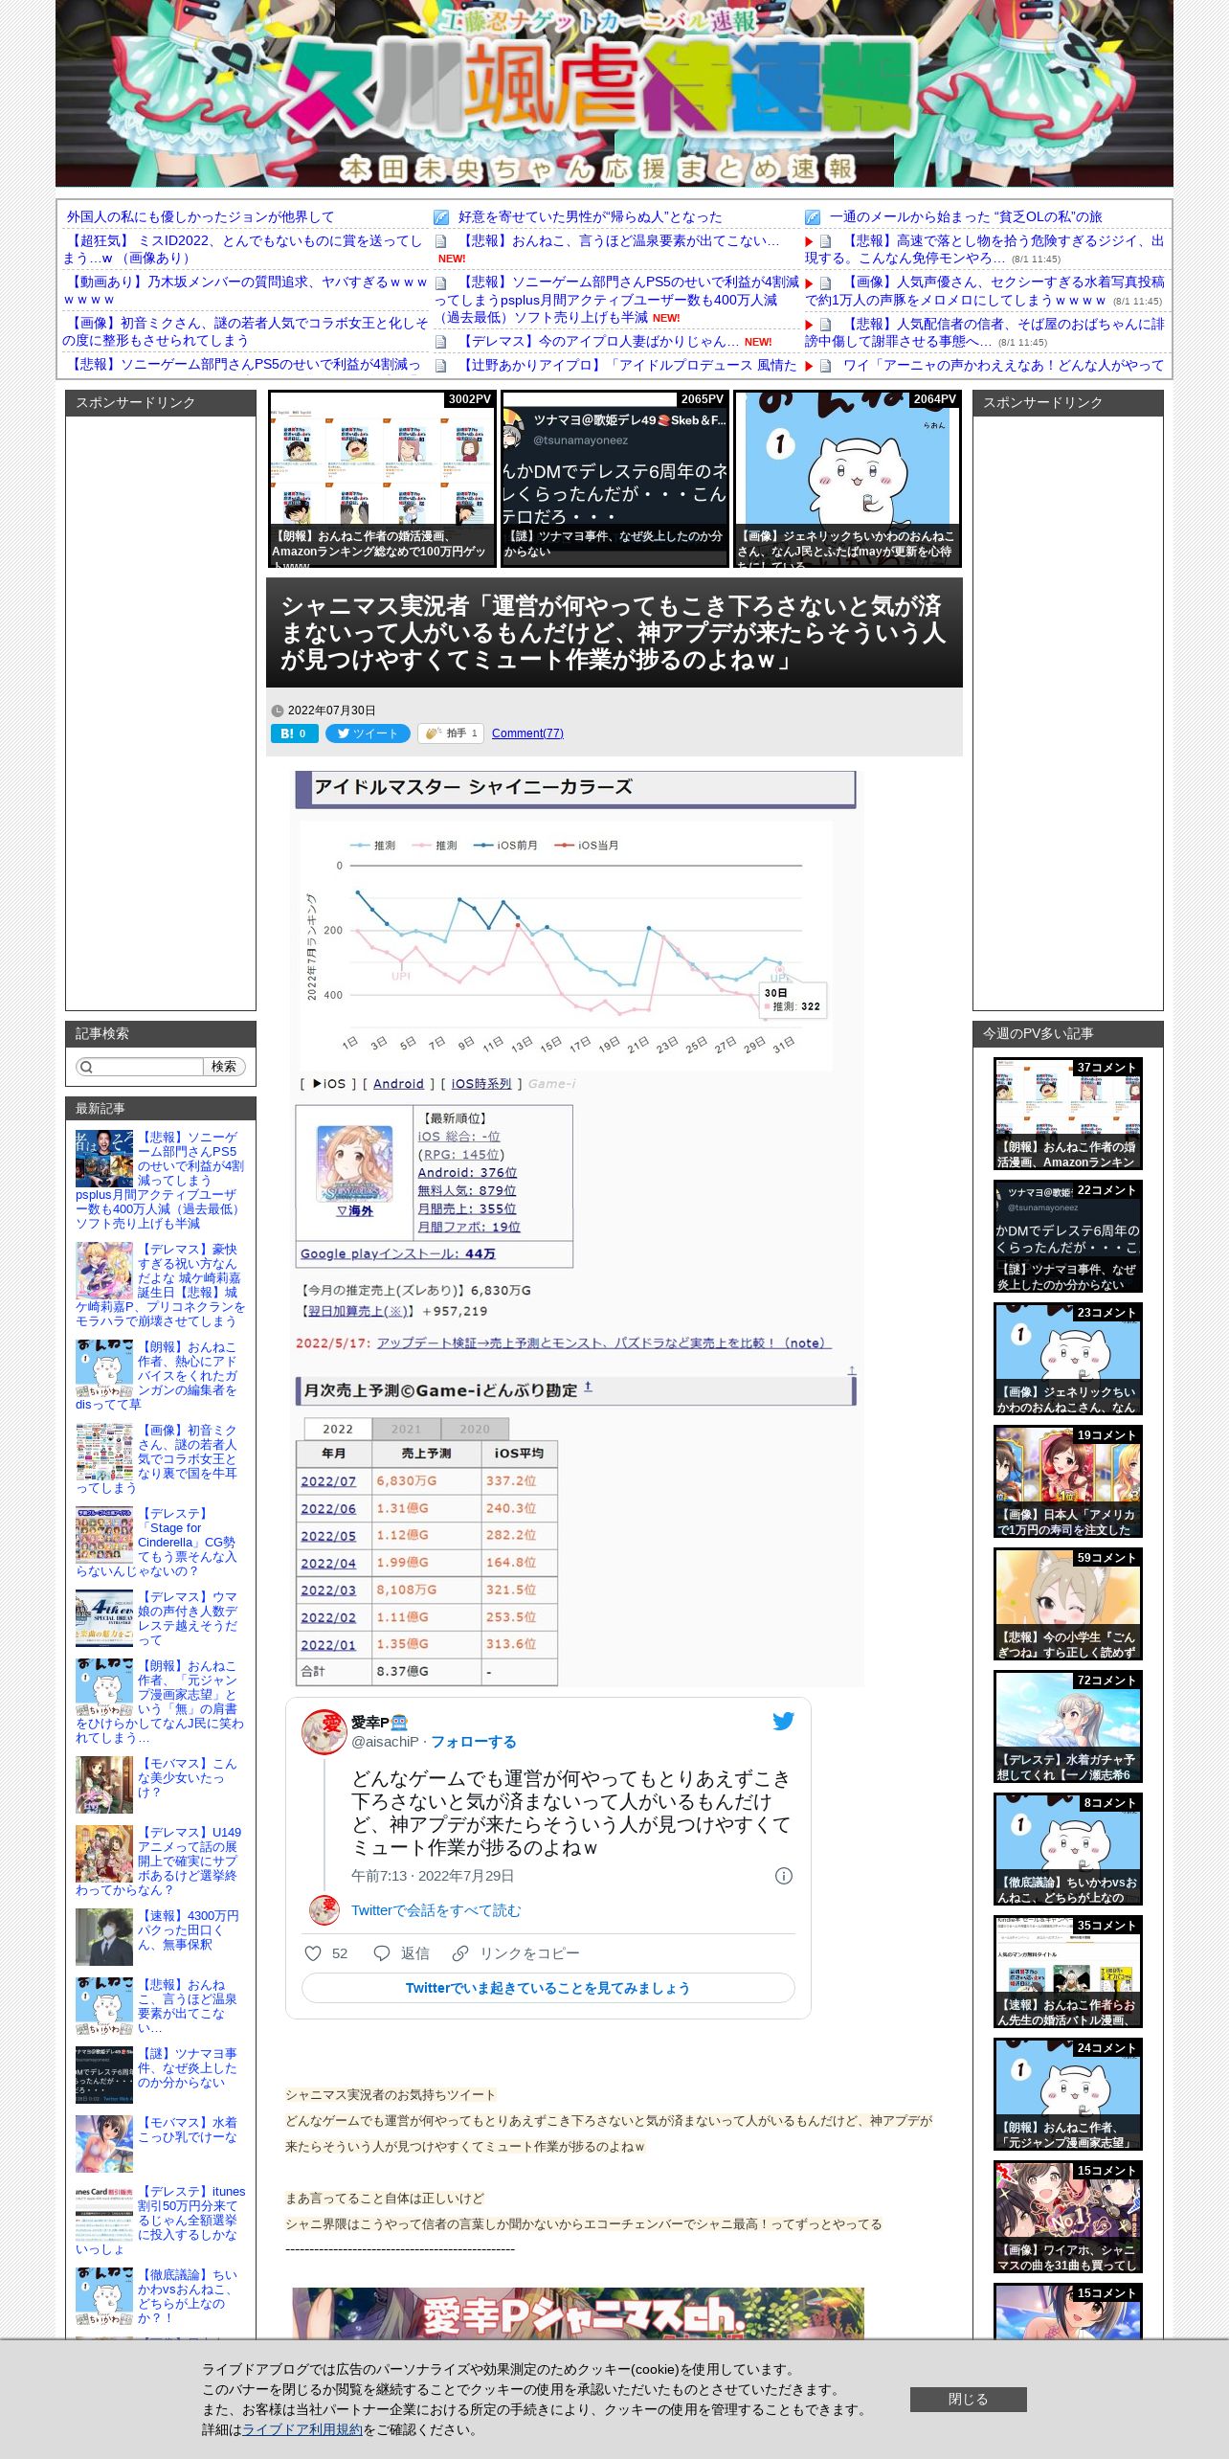Open the アップデート検証 note link
The image size is (1229, 2459).
[604, 1343]
